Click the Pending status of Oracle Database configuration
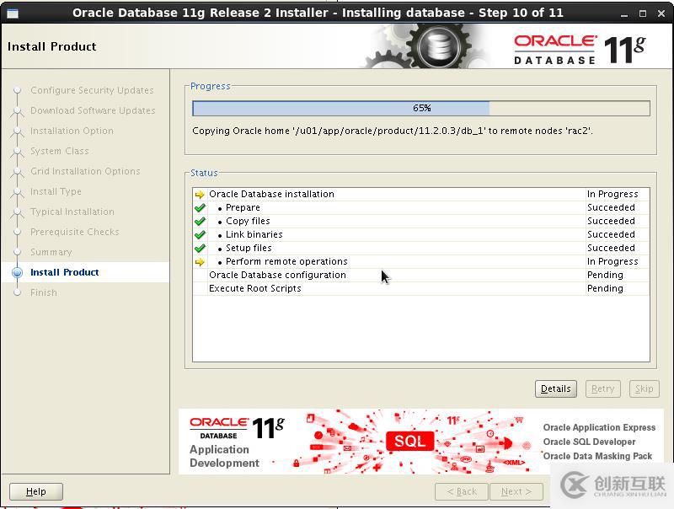This screenshot has width=674, height=509. click(x=605, y=275)
